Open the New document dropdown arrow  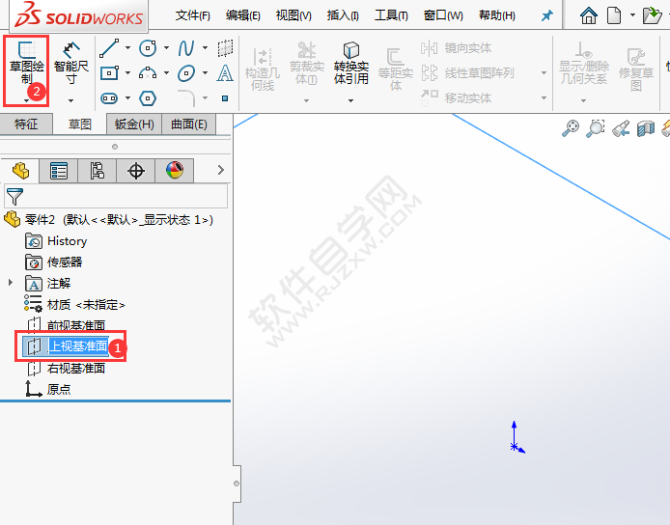(x=632, y=15)
